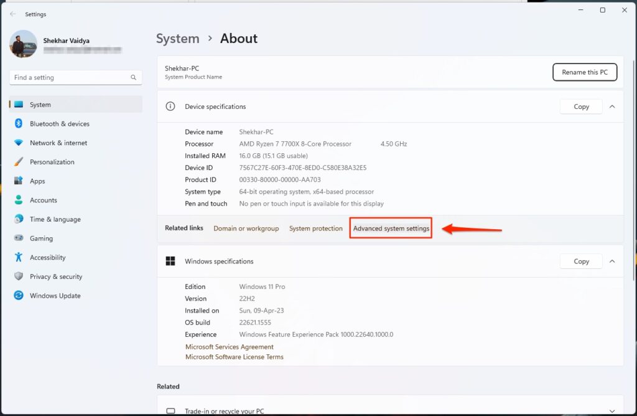Select the Personalization paintbrush icon
The height and width of the screenshot is (416, 637).
click(x=19, y=162)
